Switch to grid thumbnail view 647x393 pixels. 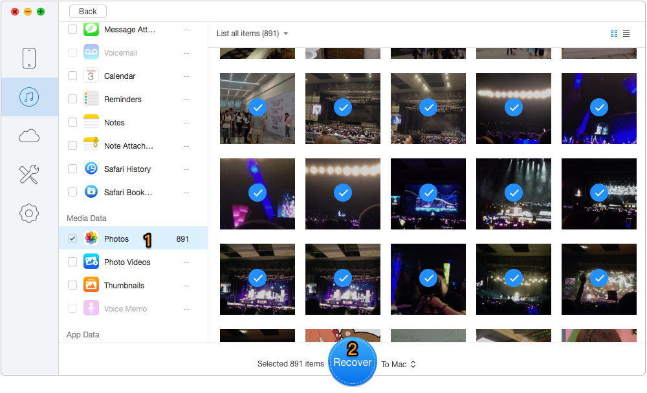(614, 34)
